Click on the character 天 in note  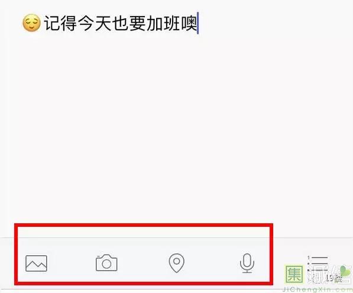[103, 23]
